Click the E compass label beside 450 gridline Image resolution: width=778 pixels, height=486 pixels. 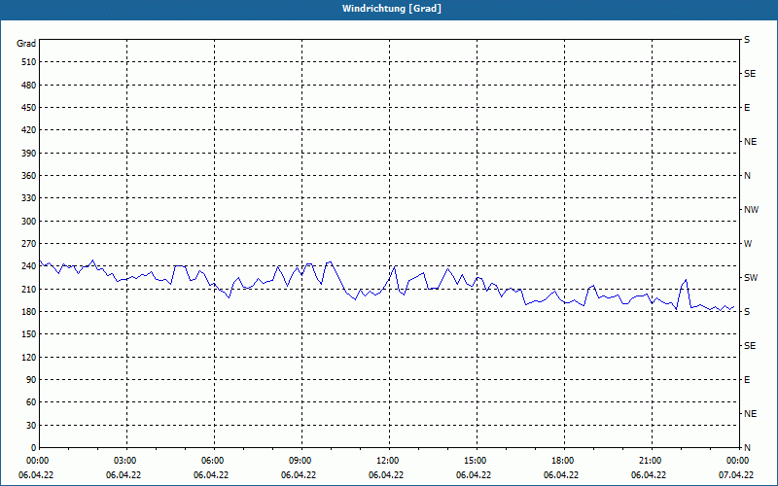pos(747,108)
